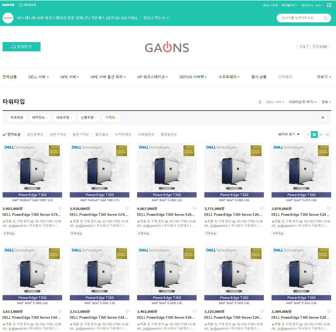Click the 알림받기 button
Image resolution: width=336 pixels, height=332 pixels.
click(x=22, y=47)
